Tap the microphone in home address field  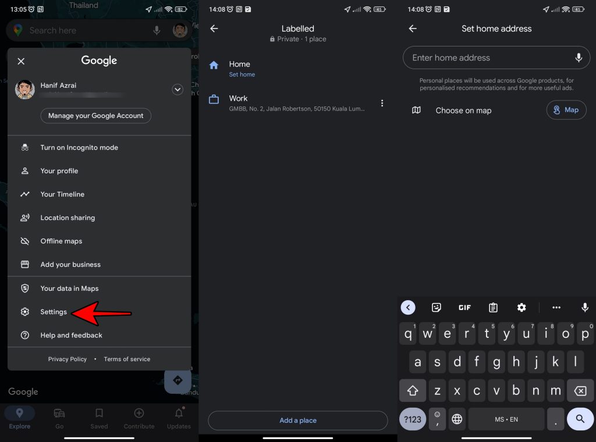pyautogui.click(x=579, y=58)
